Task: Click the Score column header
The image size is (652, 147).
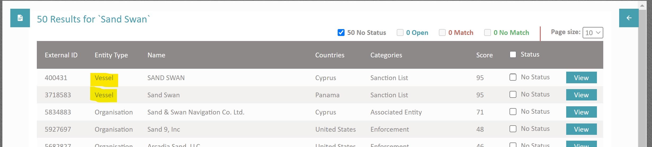Action: point(484,55)
